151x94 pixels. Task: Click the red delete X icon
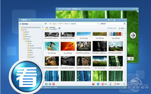[54, 84]
